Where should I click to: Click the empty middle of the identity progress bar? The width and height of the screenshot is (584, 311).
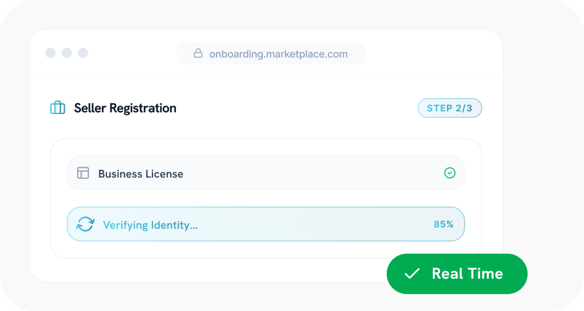pyautogui.click(x=311, y=224)
